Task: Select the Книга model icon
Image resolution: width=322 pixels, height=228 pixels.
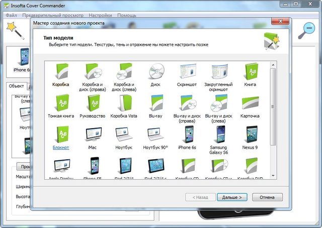Action: (x=251, y=71)
